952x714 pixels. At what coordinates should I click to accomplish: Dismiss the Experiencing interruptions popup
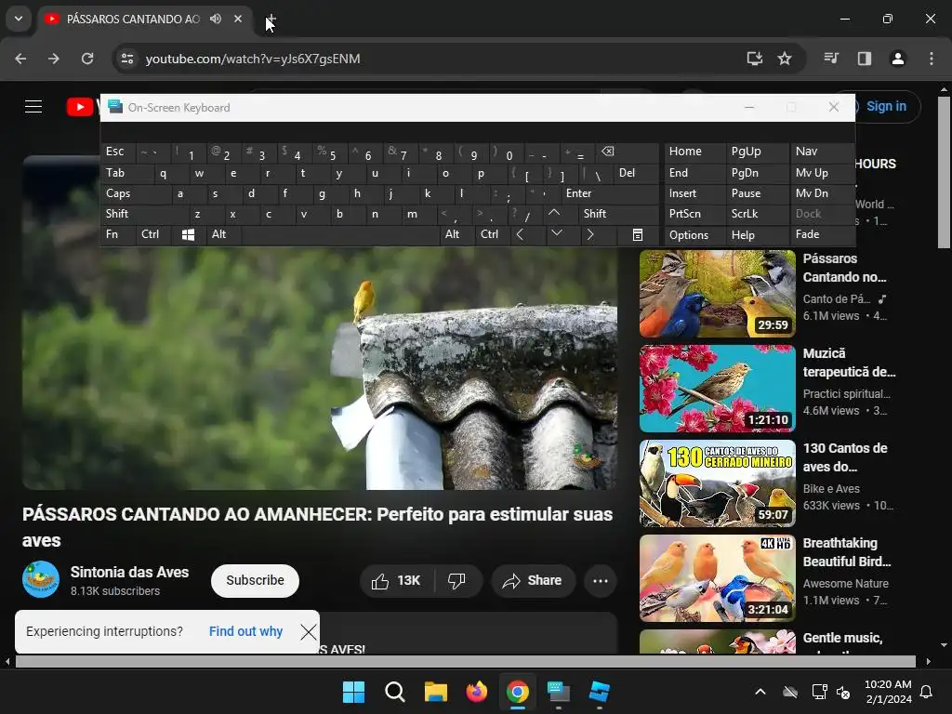309,631
